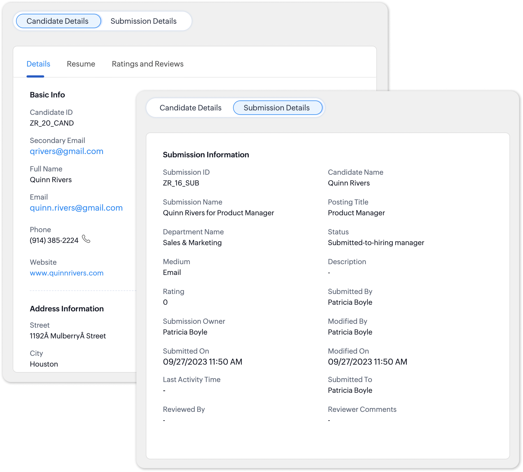Select Candidate Details tab in back window
Screen dimensions: 523x472
coord(58,21)
